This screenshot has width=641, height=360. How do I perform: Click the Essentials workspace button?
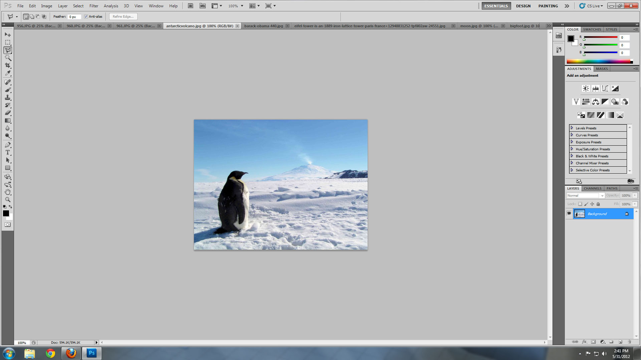[496, 6]
